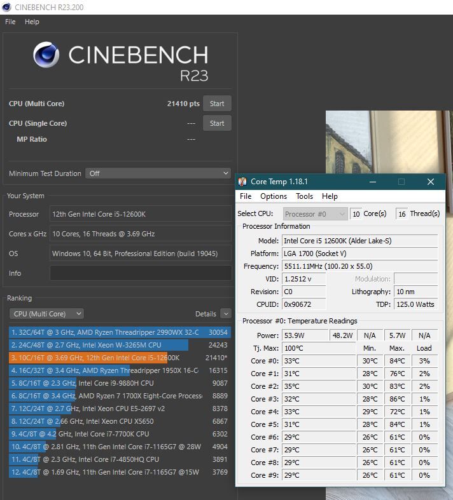Close the Core Temp window
This screenshot has height=500, width=453.
431,182
